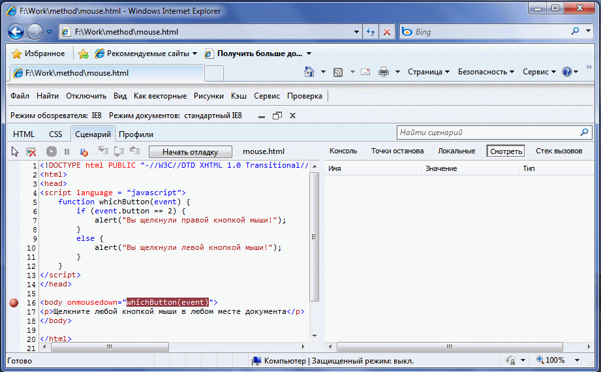The width and height of the screenshot is (601, 372).
Task: Expand the printer dropdown arrow
Action: pyautogui.click(x=397, y=72)
